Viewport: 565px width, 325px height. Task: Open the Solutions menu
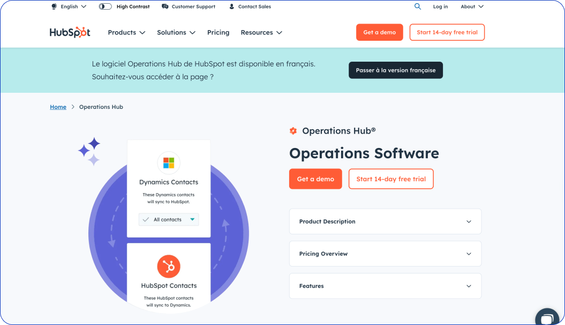coord(176,33)
